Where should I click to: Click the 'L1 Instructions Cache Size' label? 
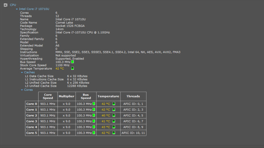tap(44, 79)
